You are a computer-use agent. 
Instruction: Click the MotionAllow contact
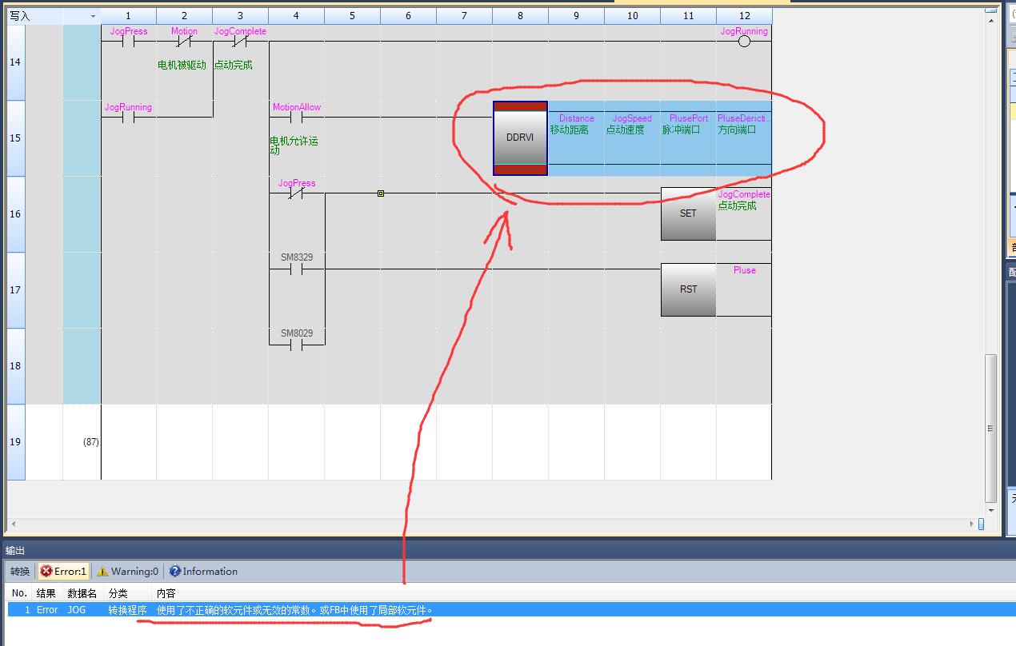[x=296, y=118]
